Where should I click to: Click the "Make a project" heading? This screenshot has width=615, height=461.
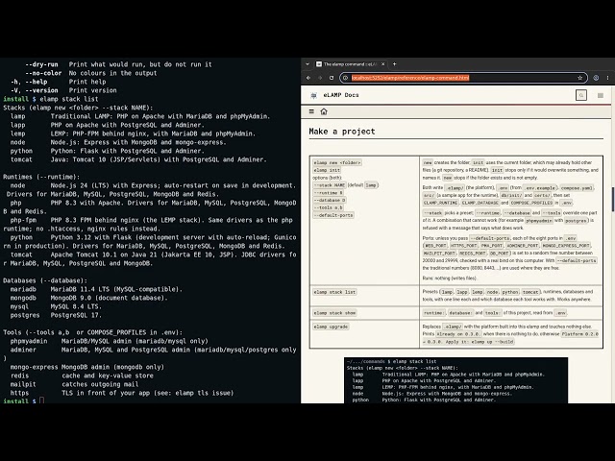342,132
